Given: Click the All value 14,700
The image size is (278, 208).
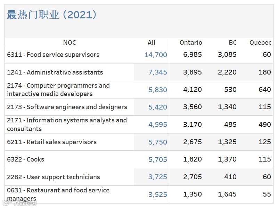Looking at the screenshot, I should tap(156, 55).
